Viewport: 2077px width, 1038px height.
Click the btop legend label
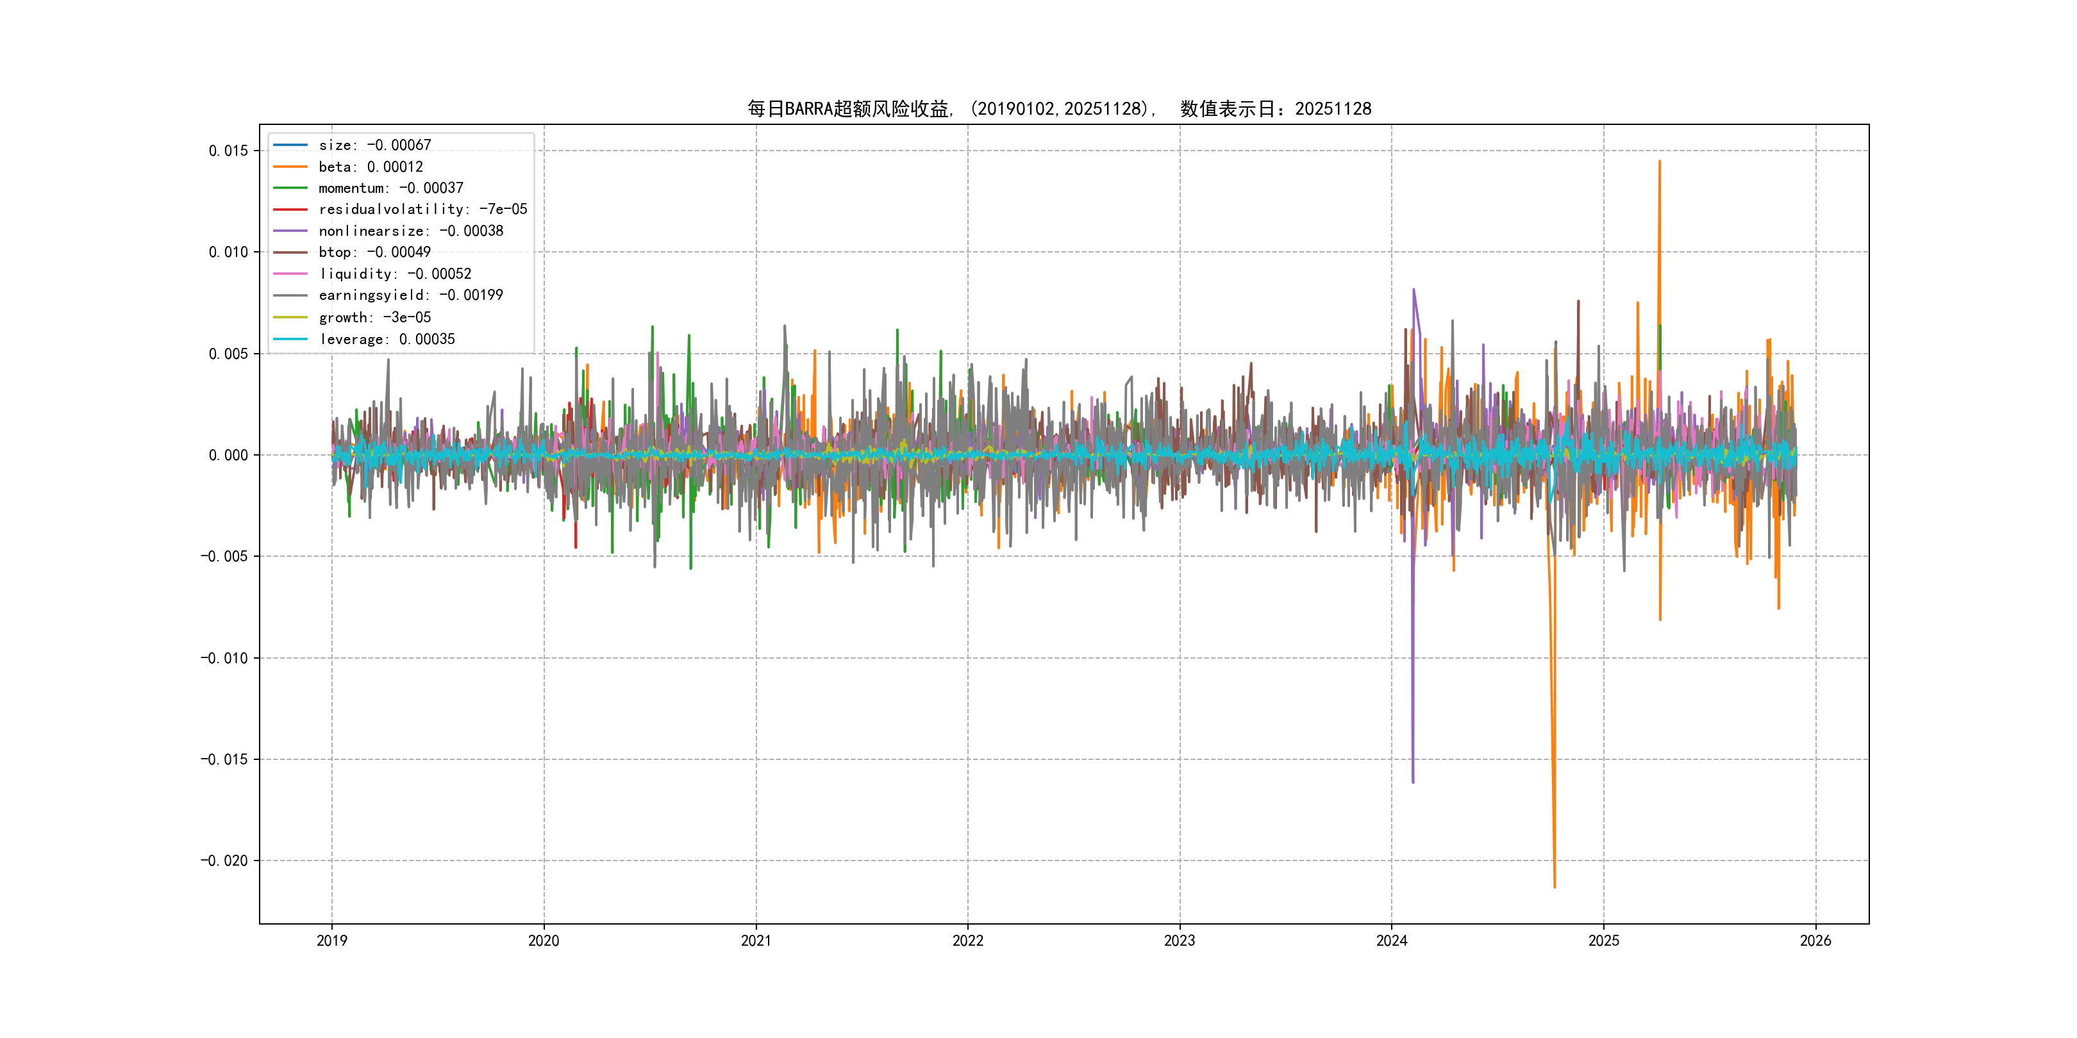coord(374,252)
